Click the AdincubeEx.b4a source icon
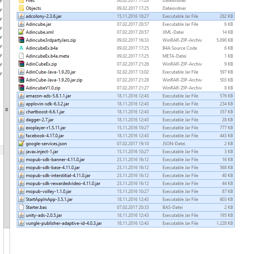This screenshot has height=254, width=257. 21,48
